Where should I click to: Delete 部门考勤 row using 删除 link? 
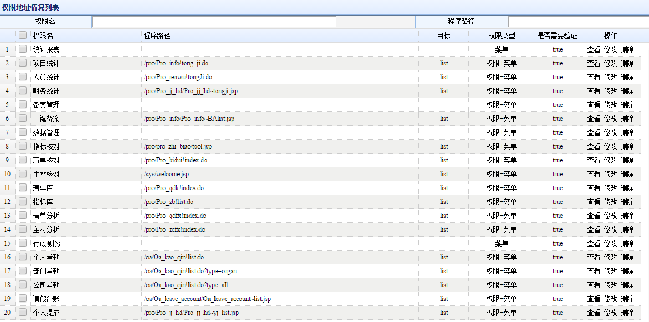(627, 271)
